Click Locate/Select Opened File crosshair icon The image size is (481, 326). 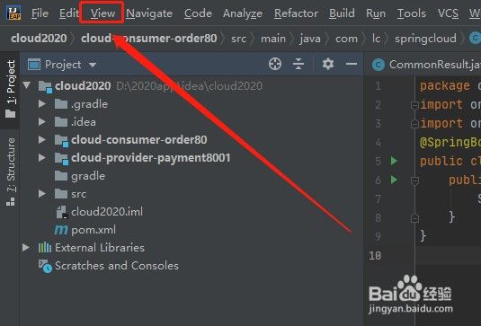[275, 64]
